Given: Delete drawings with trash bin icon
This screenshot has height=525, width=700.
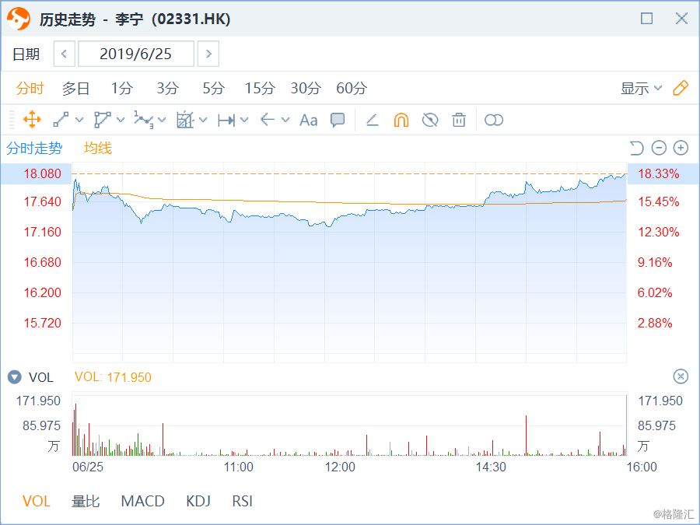Looking at the screenshot, I should pos(458,120).
